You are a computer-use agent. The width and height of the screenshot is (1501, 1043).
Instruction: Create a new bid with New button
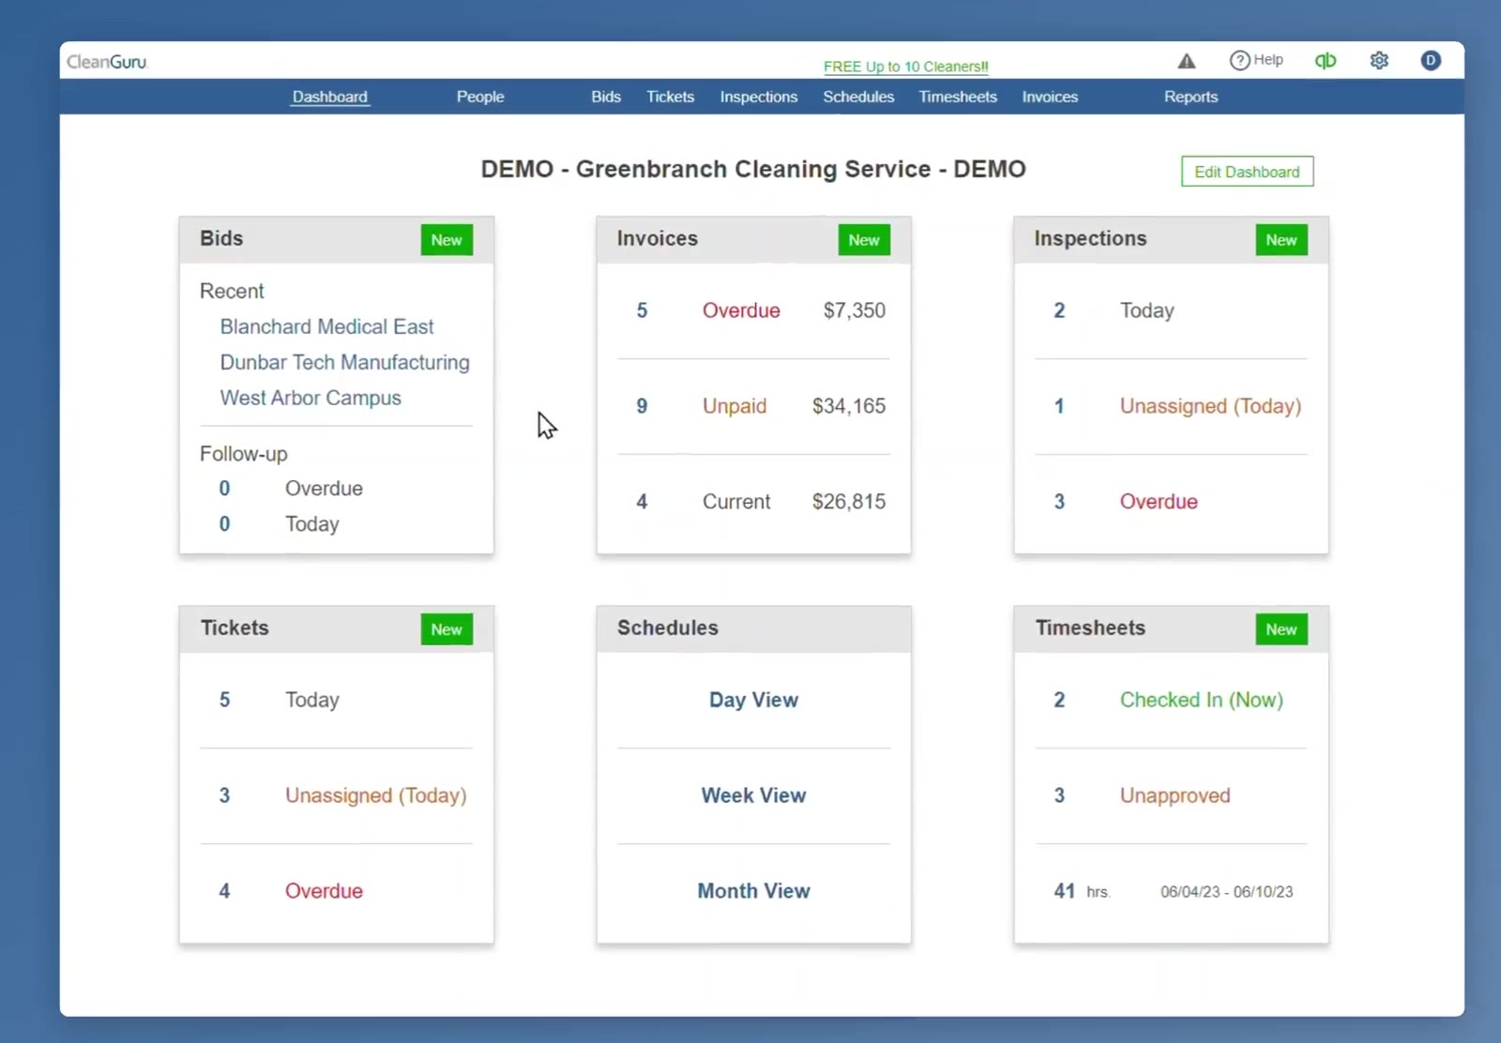[447, 240]
